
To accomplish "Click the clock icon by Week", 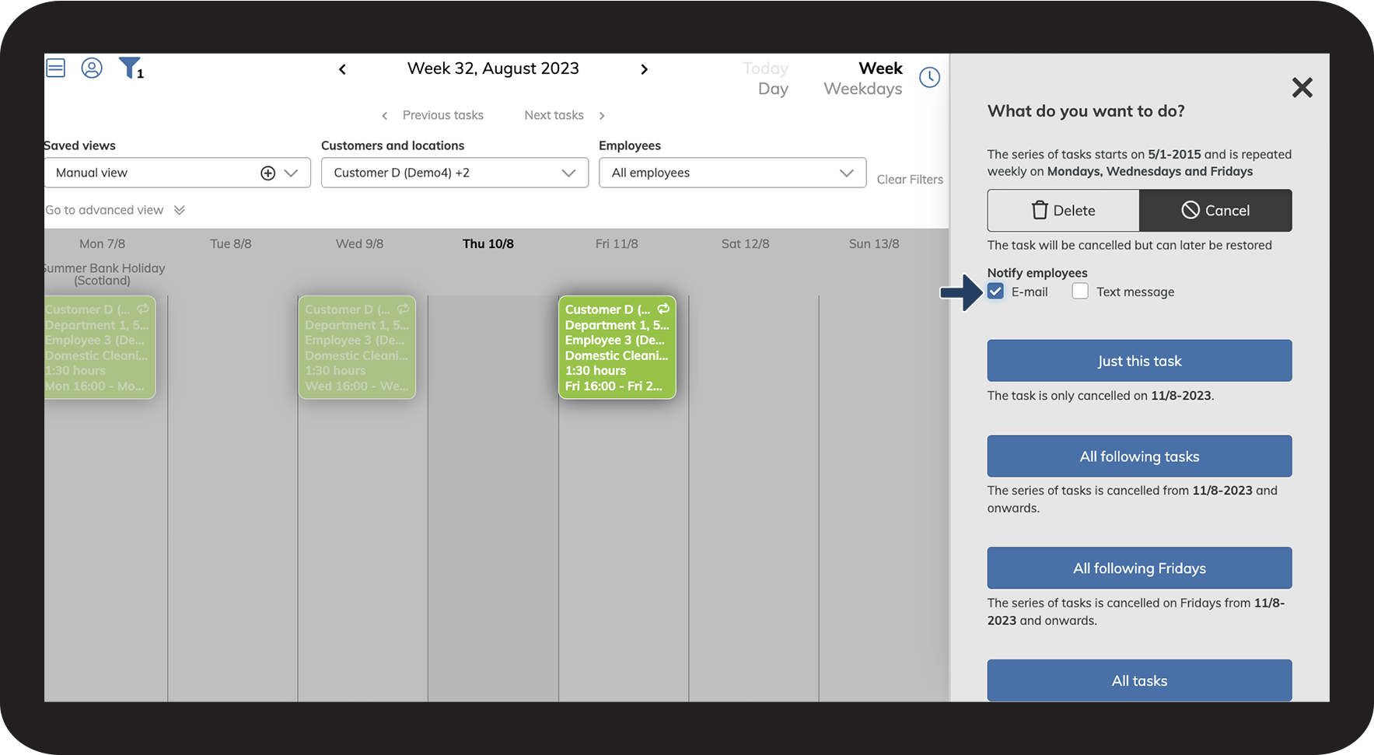I will [929, 77].
